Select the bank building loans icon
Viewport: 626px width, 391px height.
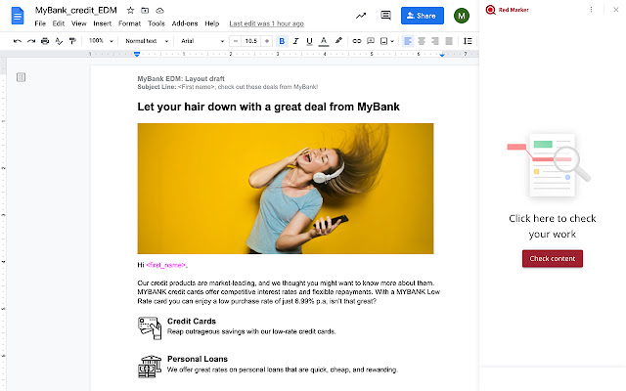coord(150,367)
